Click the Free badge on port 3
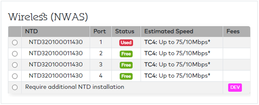Viewport: 259px width, 105px height. pos(126,65)
